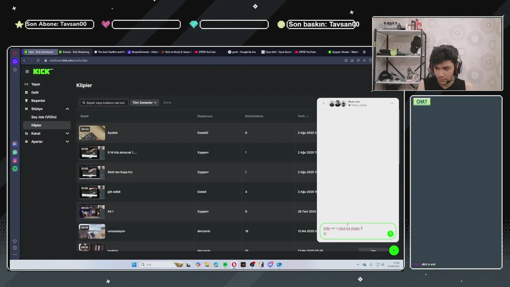Reload the page with browser refresh icon
510x287 pixels.
38,60
